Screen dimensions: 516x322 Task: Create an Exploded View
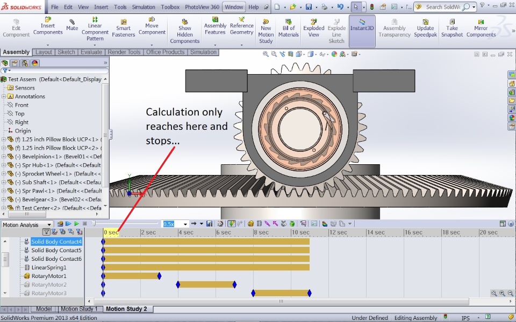[x=313, y=28]
